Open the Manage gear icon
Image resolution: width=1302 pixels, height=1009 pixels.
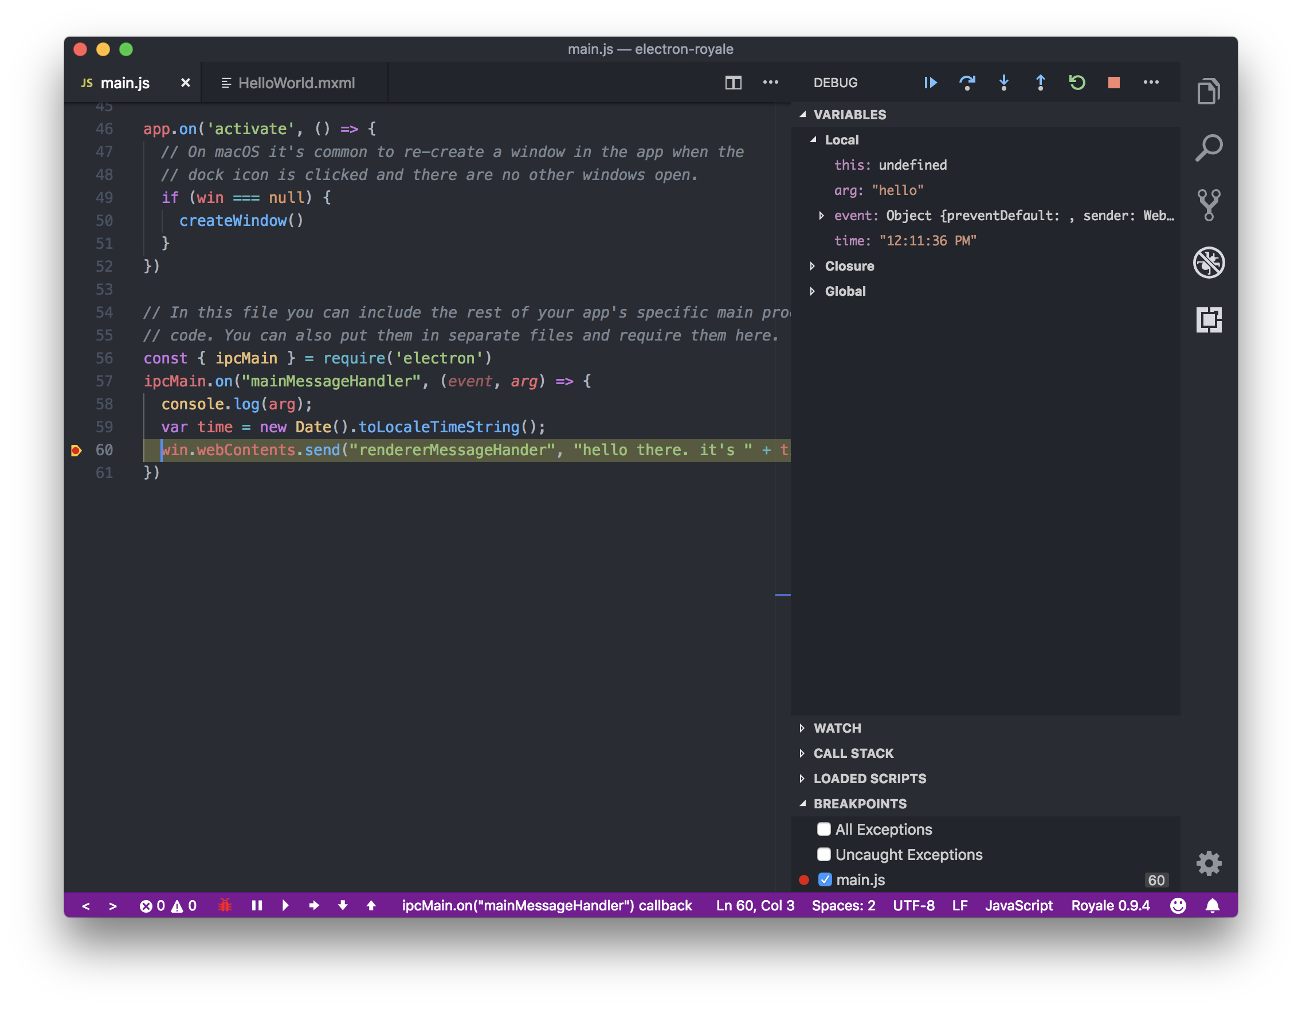(x=1209, y=863)
